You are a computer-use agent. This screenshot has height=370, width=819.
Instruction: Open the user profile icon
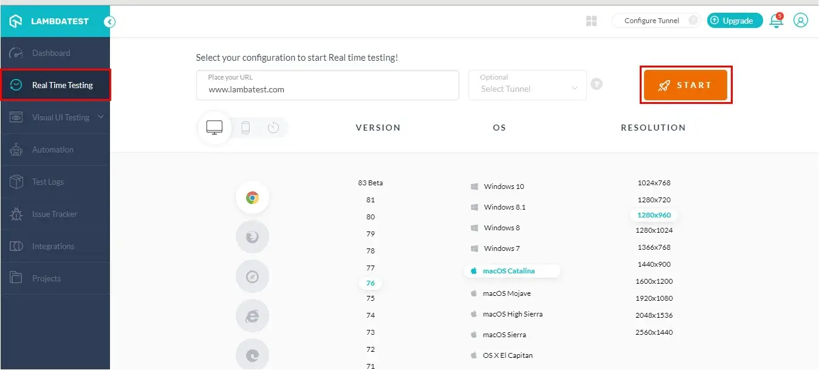click(800, 20)
